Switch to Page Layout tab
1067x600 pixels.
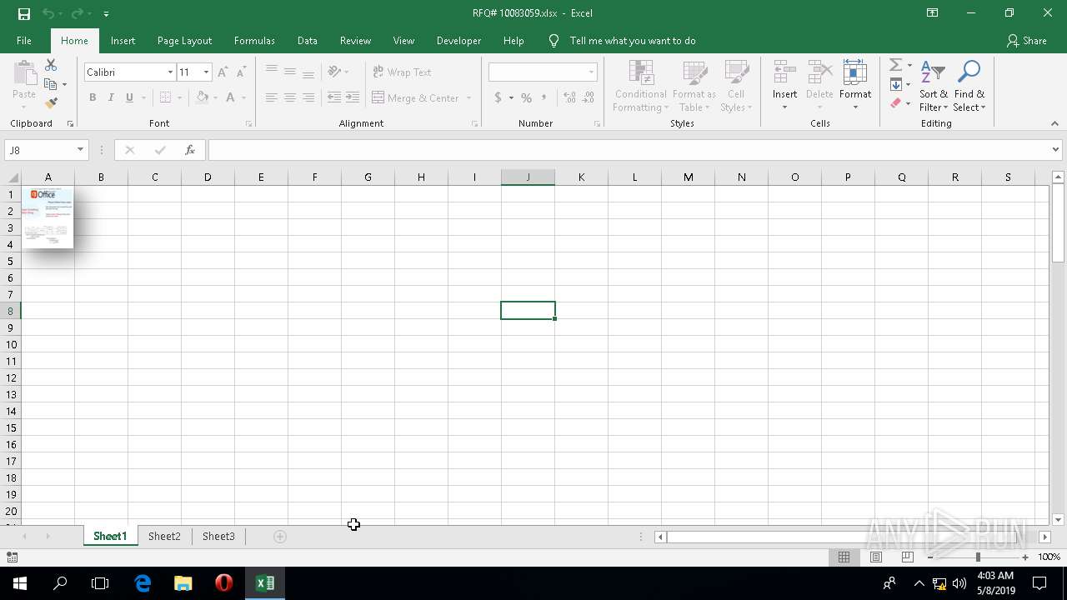pos(184,41)
